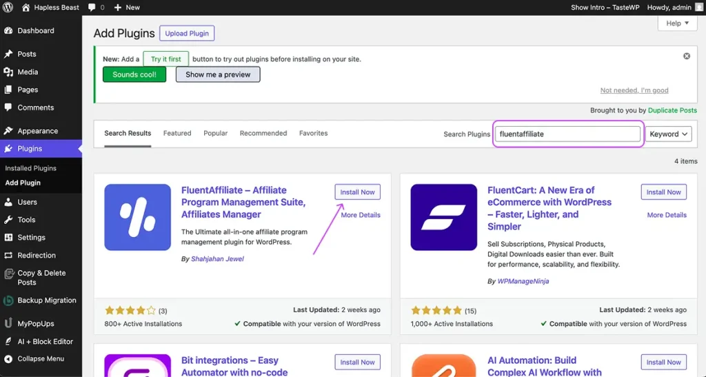Open the Bit integrations plugin title link

coord(234,366)
